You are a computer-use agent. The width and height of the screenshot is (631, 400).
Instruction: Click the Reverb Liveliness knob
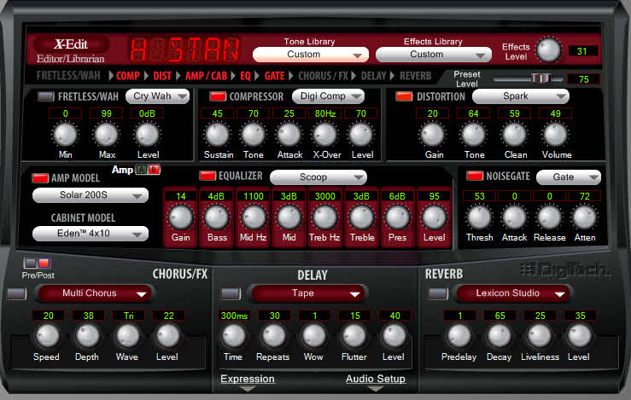coord(540,336)
